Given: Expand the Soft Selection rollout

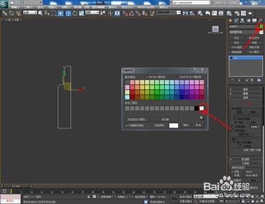Looking at the screenshot, I should [245, 159].
